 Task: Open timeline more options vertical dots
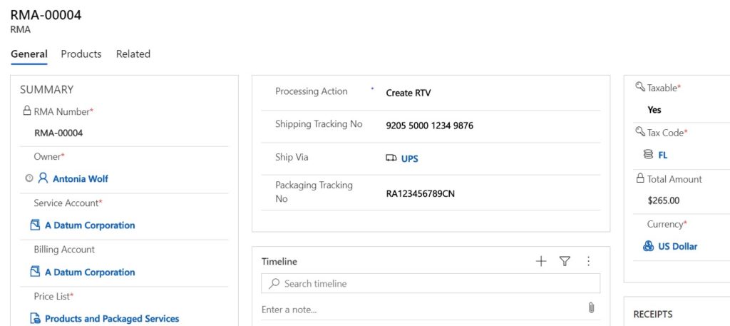(x=588, y=261)
